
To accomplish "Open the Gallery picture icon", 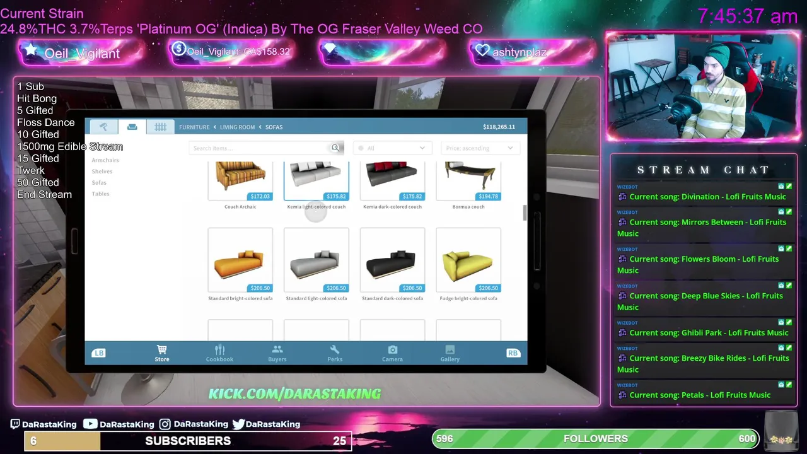I will pyautogui.click(x=450, y=350).
